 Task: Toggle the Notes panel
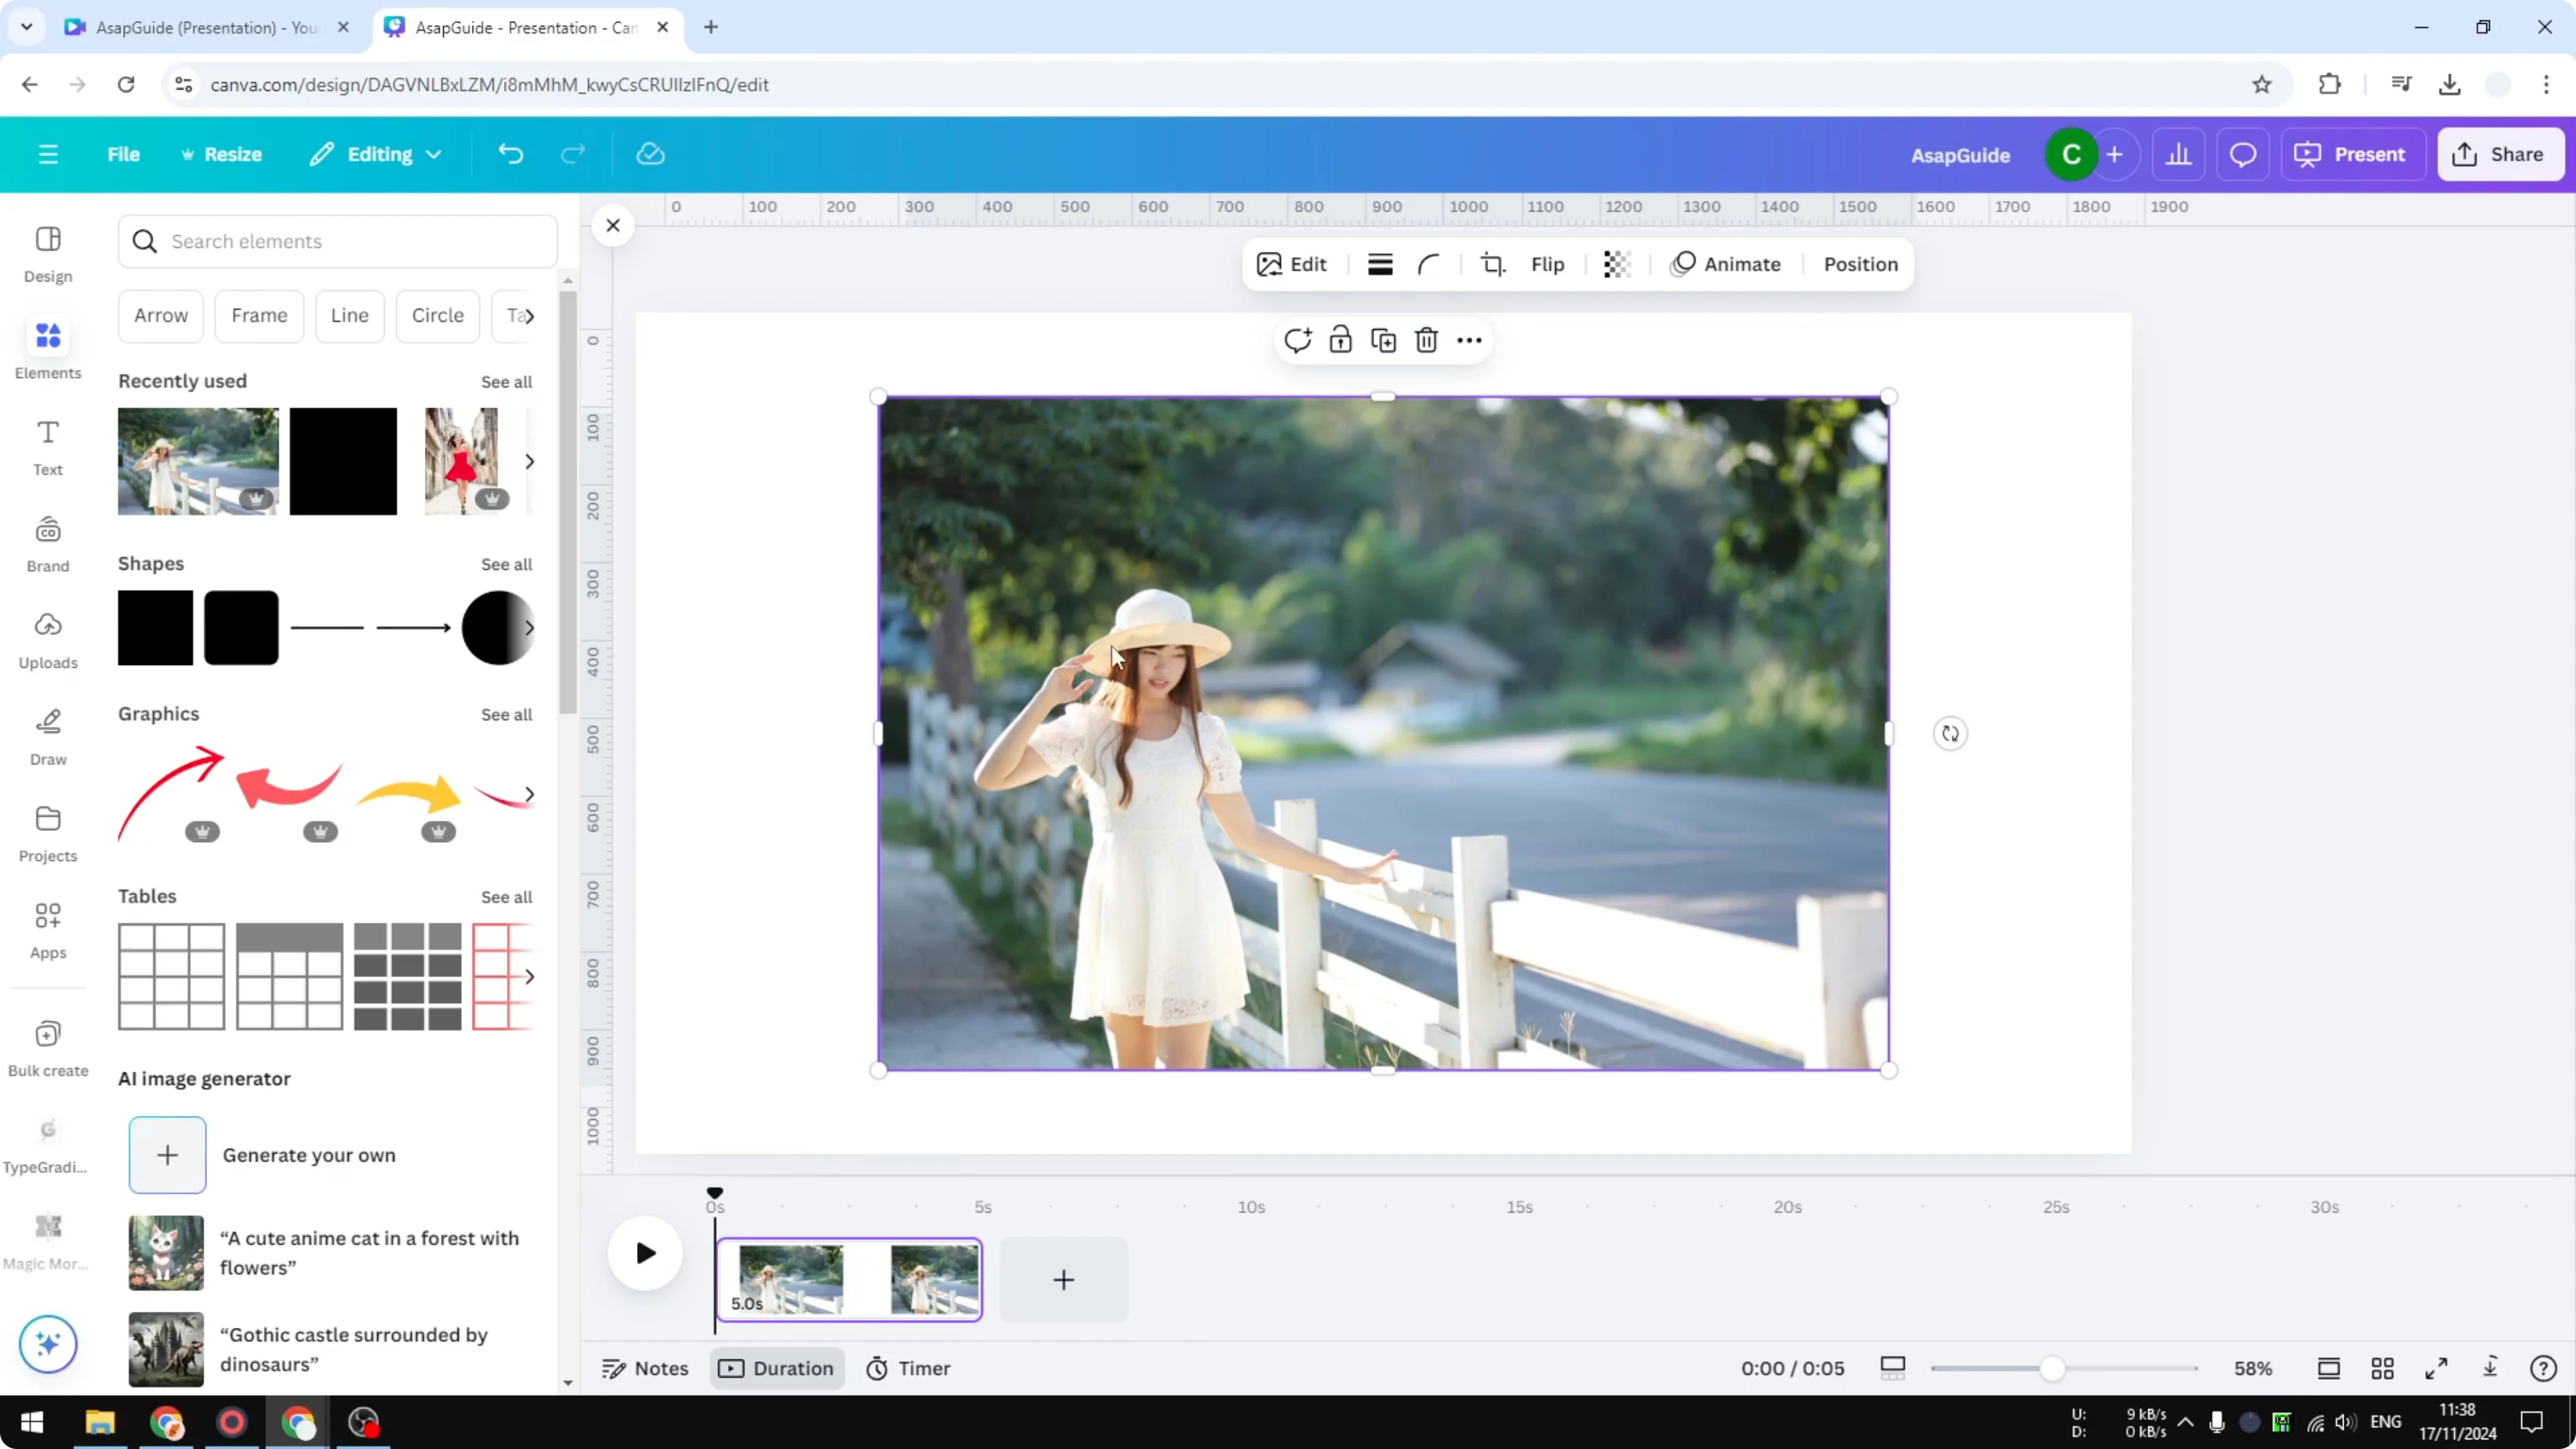click(644, 1368)
